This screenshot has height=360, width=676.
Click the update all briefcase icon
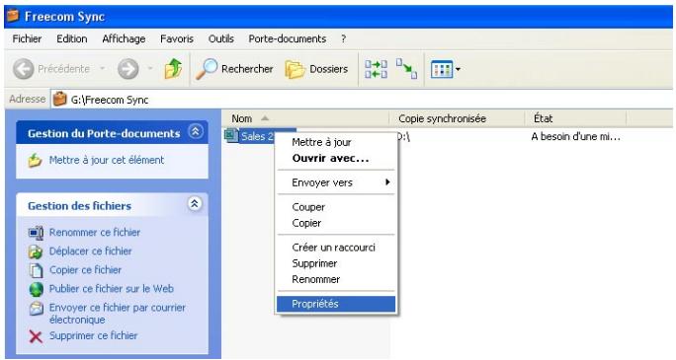pos(376,69)
